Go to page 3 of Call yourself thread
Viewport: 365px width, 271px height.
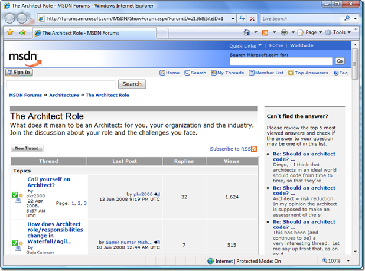click(x=85, y=203)
